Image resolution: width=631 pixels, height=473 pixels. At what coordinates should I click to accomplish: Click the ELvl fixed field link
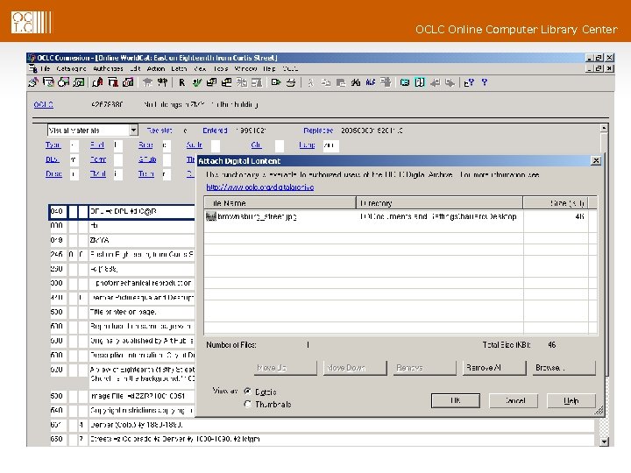(x=97, y=145)
